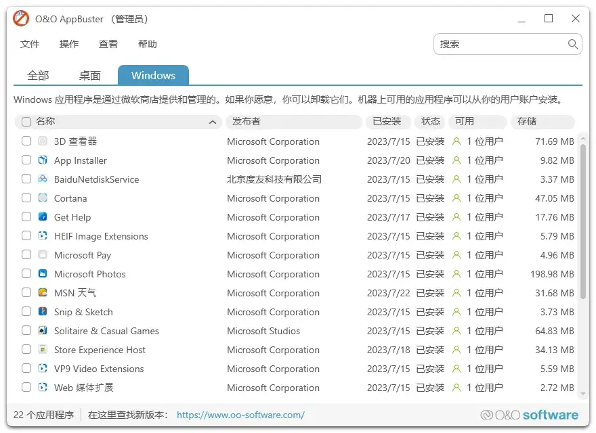This screenshot has height=433, width=596.
Task: Open the oo-software.com link
Action: (x=240, y=415)
